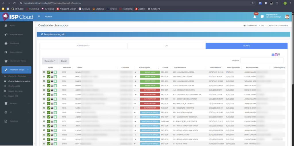Screen dimensions: 294x146
Task: Click the calendar view icon above table
Action: click(276, 55)
